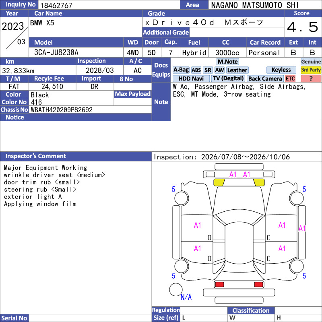The height and width of the screenshot is (322, 322).
Task: Click the 4WD drive value
Action: click(132, 53)
